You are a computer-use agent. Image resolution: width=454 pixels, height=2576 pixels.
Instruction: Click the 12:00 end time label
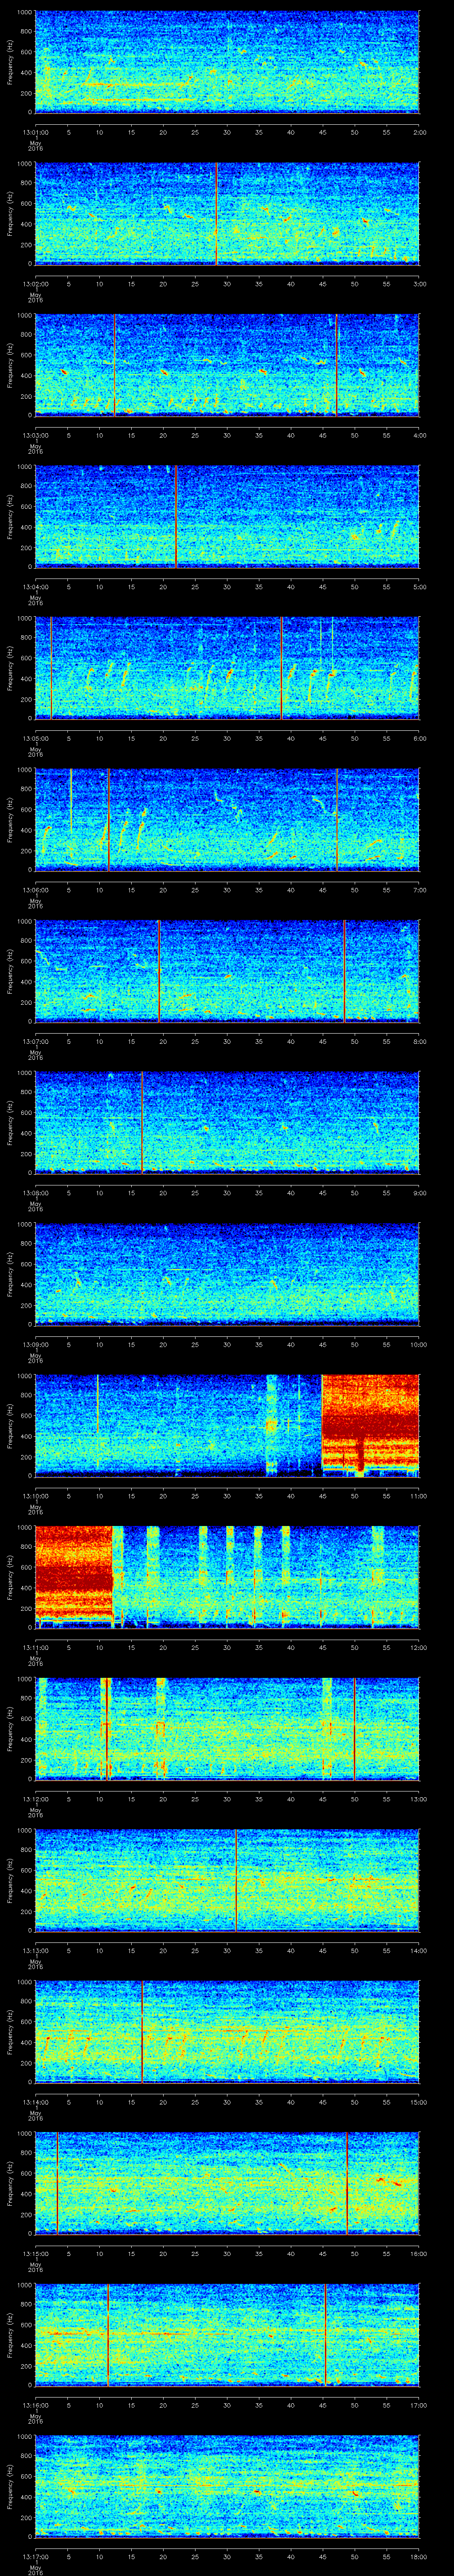coord(419,1647)
